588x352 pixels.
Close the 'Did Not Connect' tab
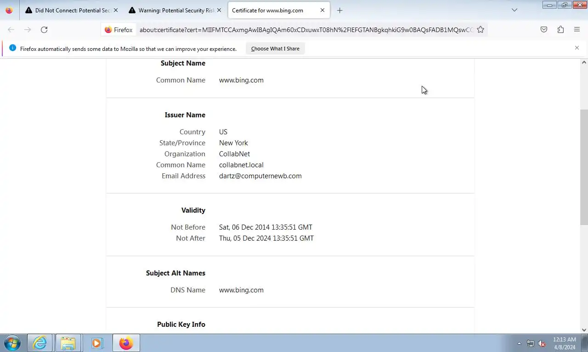pos(115,10)
